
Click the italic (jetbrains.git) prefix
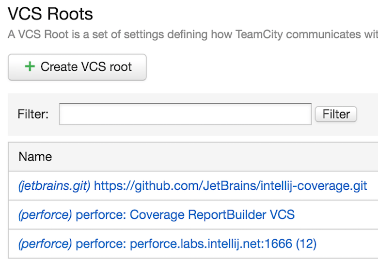[54, 185]
